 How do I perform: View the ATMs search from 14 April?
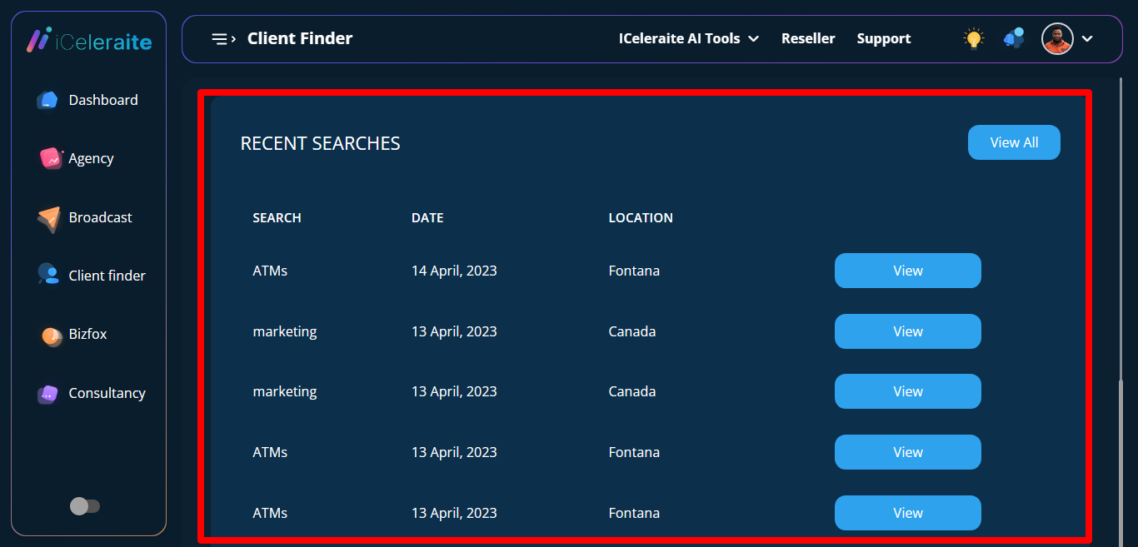(907, 271)
